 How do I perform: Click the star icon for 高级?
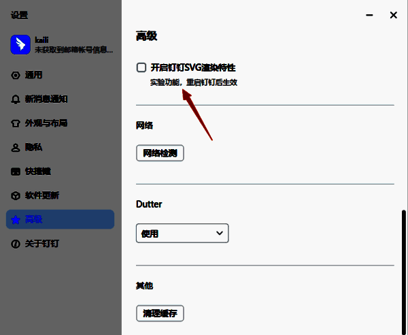click(x=16, y=219)
